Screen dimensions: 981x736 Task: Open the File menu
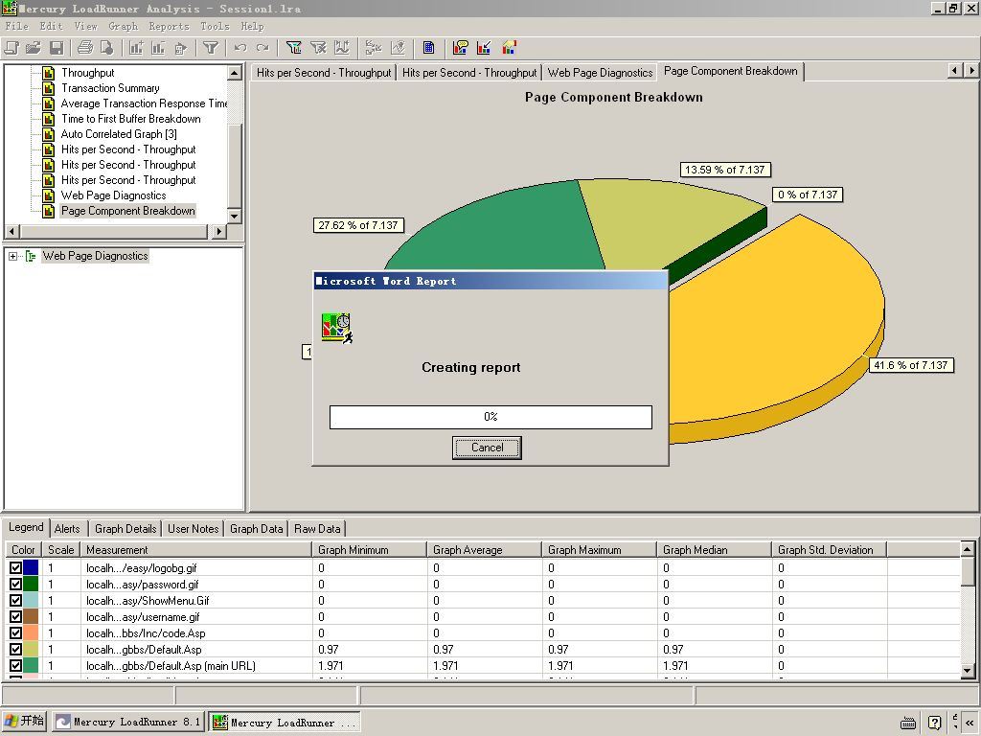click(x=17, y=26)
